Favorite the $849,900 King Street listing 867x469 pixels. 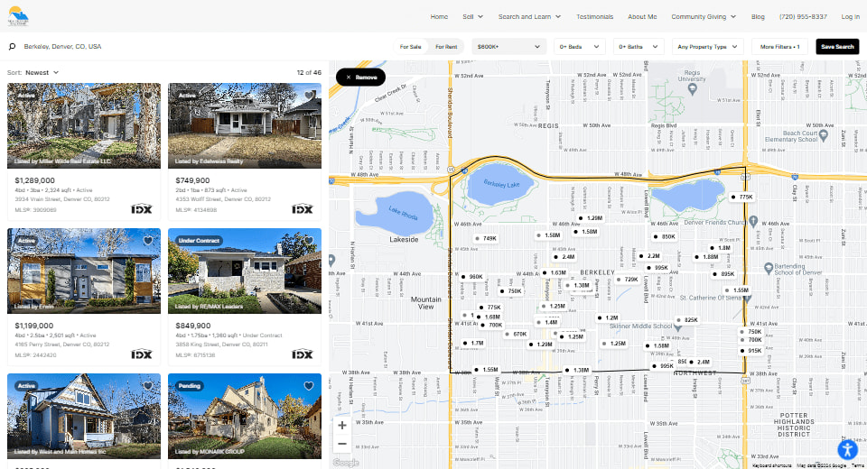pos(309,241)
